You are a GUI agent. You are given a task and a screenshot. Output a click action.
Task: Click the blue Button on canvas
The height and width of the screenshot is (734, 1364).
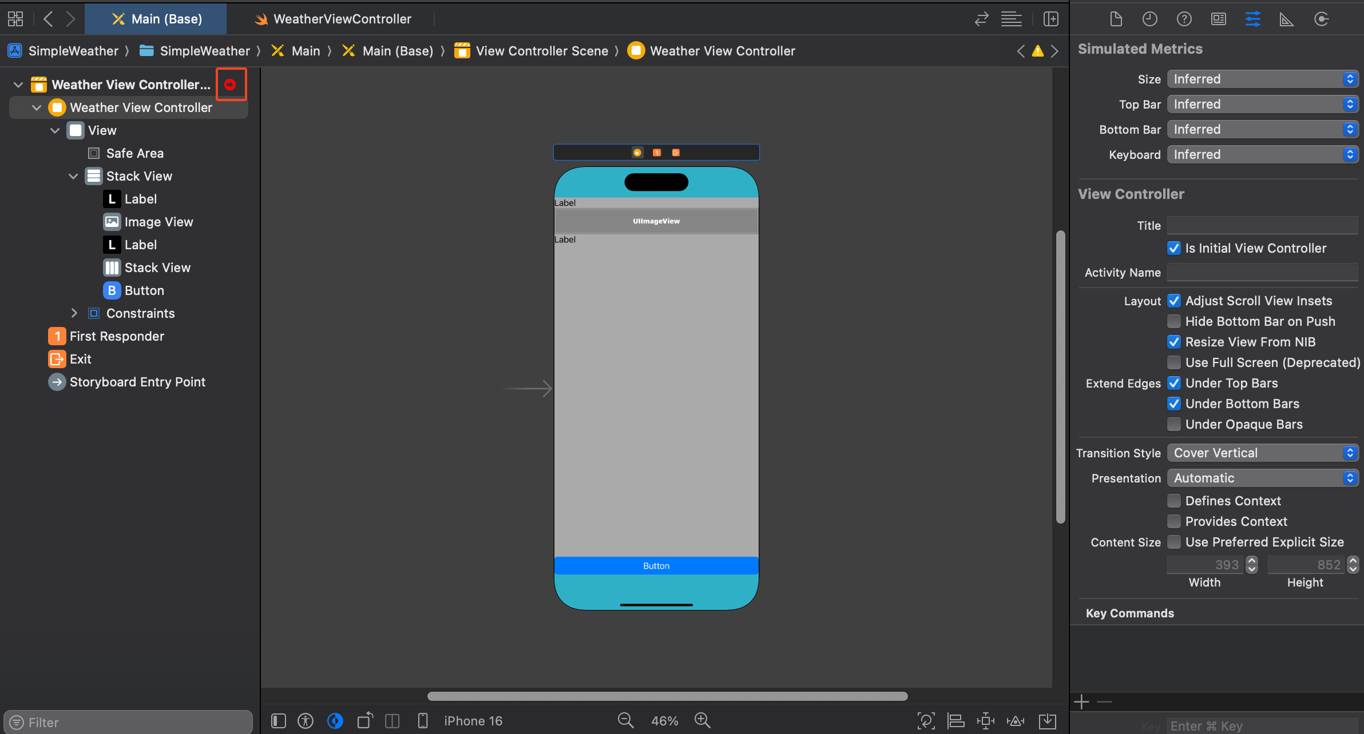coord(656,566)
